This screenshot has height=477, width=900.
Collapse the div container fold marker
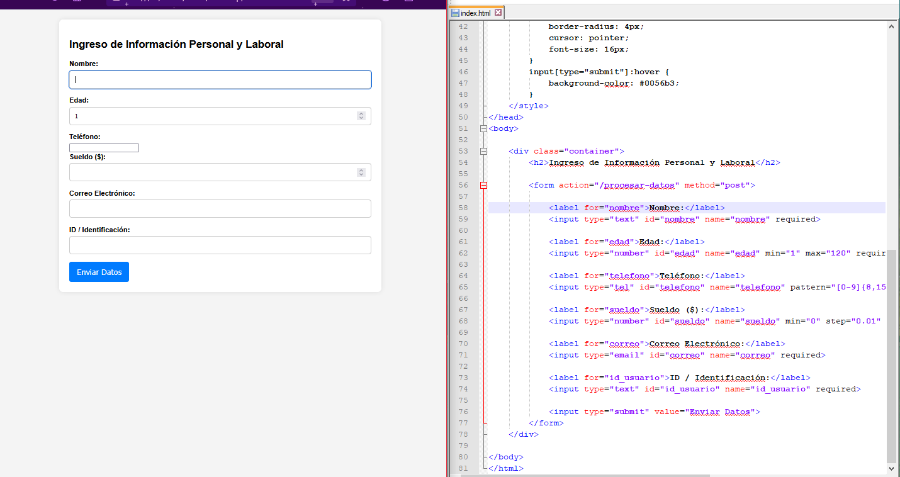(x=483, y=151)
